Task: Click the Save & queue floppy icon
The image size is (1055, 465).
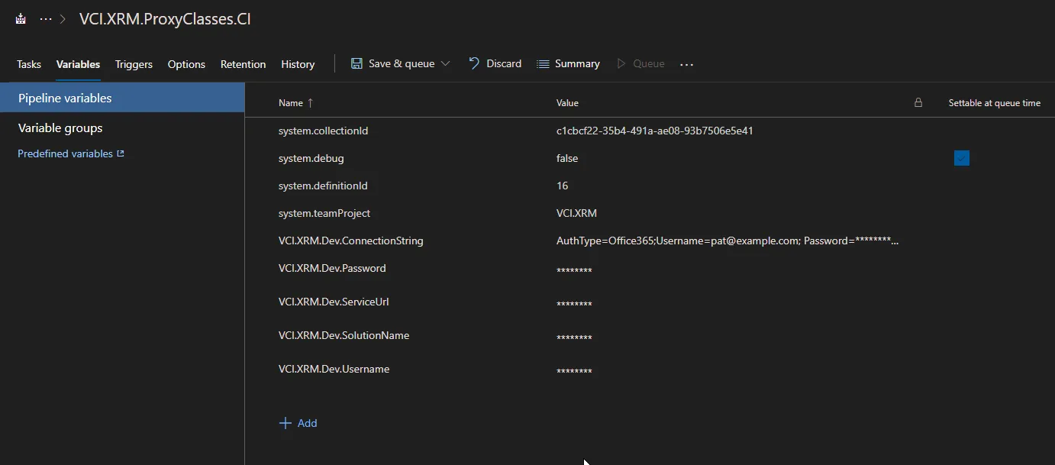Action: pos(357,63)
